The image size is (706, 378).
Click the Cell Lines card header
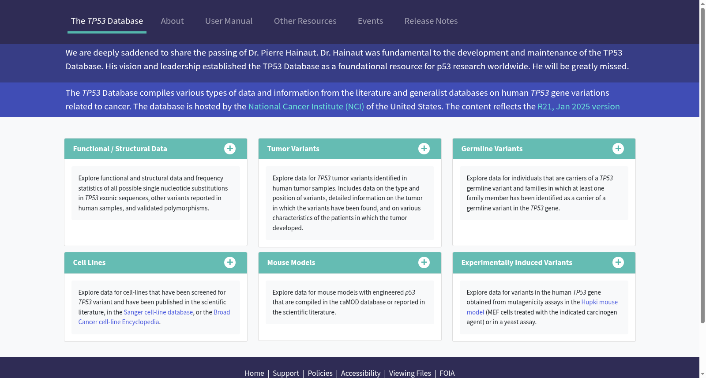[156, 262]
